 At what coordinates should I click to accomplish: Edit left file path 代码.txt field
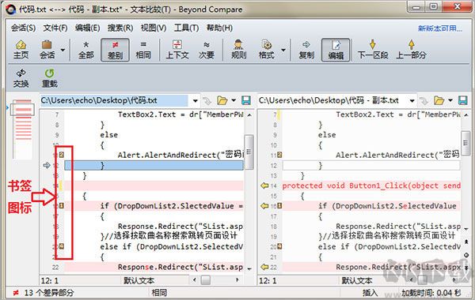pos(114,100)
